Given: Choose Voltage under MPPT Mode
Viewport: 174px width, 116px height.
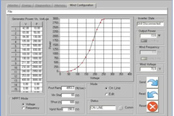Looking at the screenshot, I should pos(23,104).
